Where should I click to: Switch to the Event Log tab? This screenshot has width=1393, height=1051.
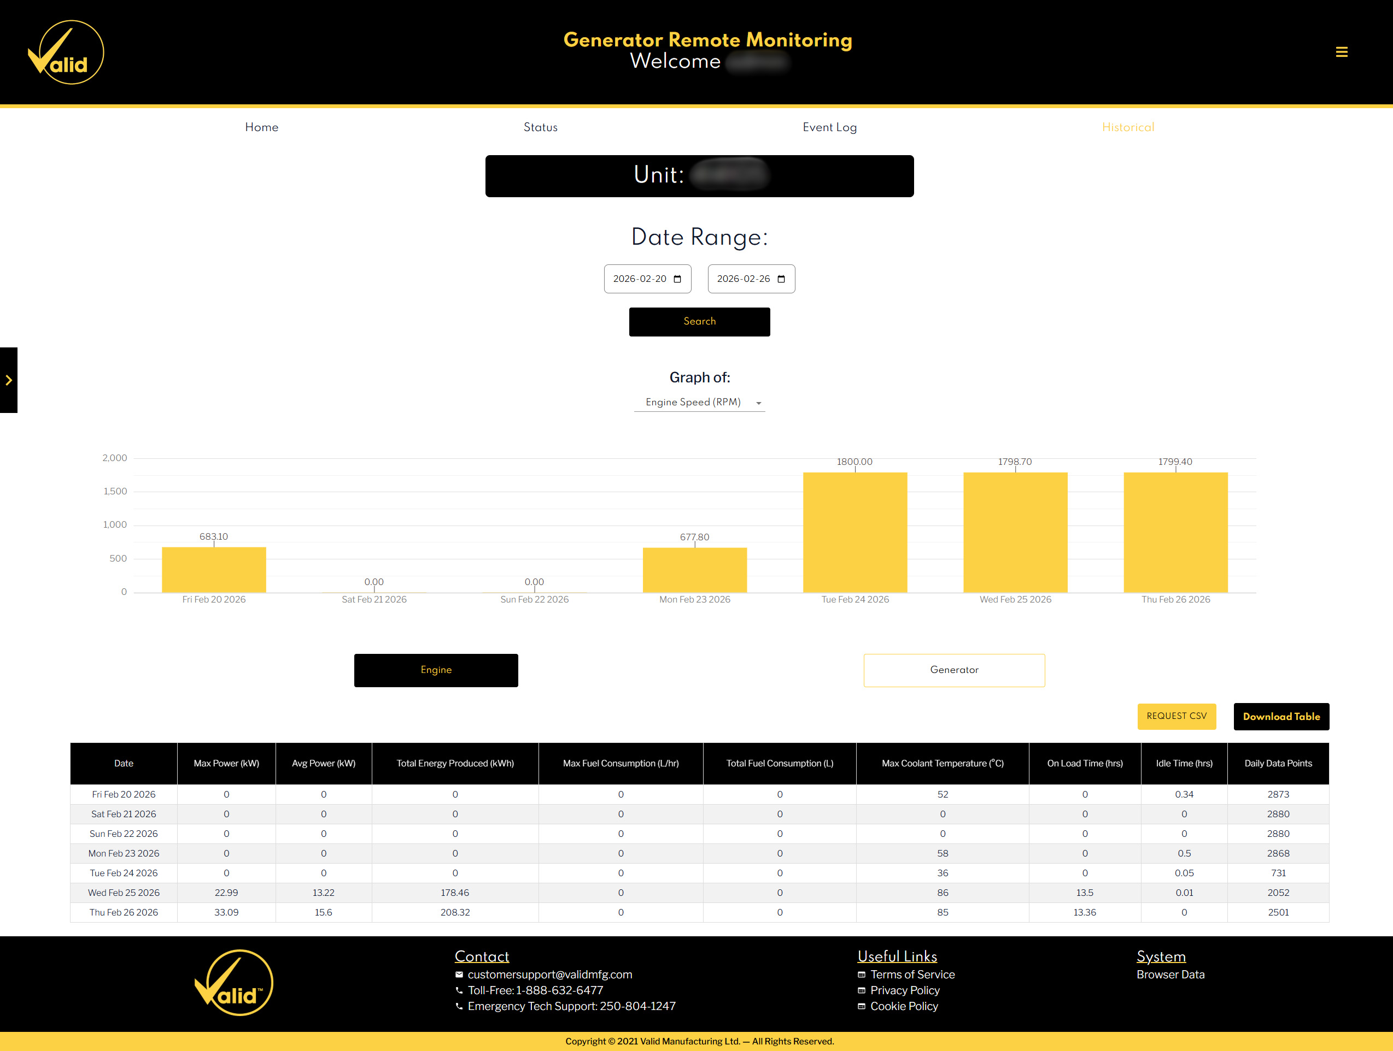(x=829, y=127)
